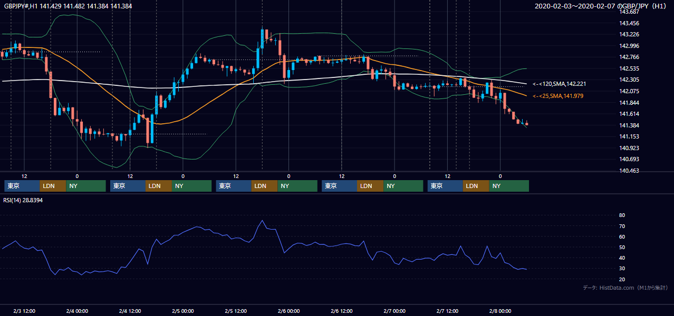Click the 2/4 12:00 time axis label

click(130, 311)
